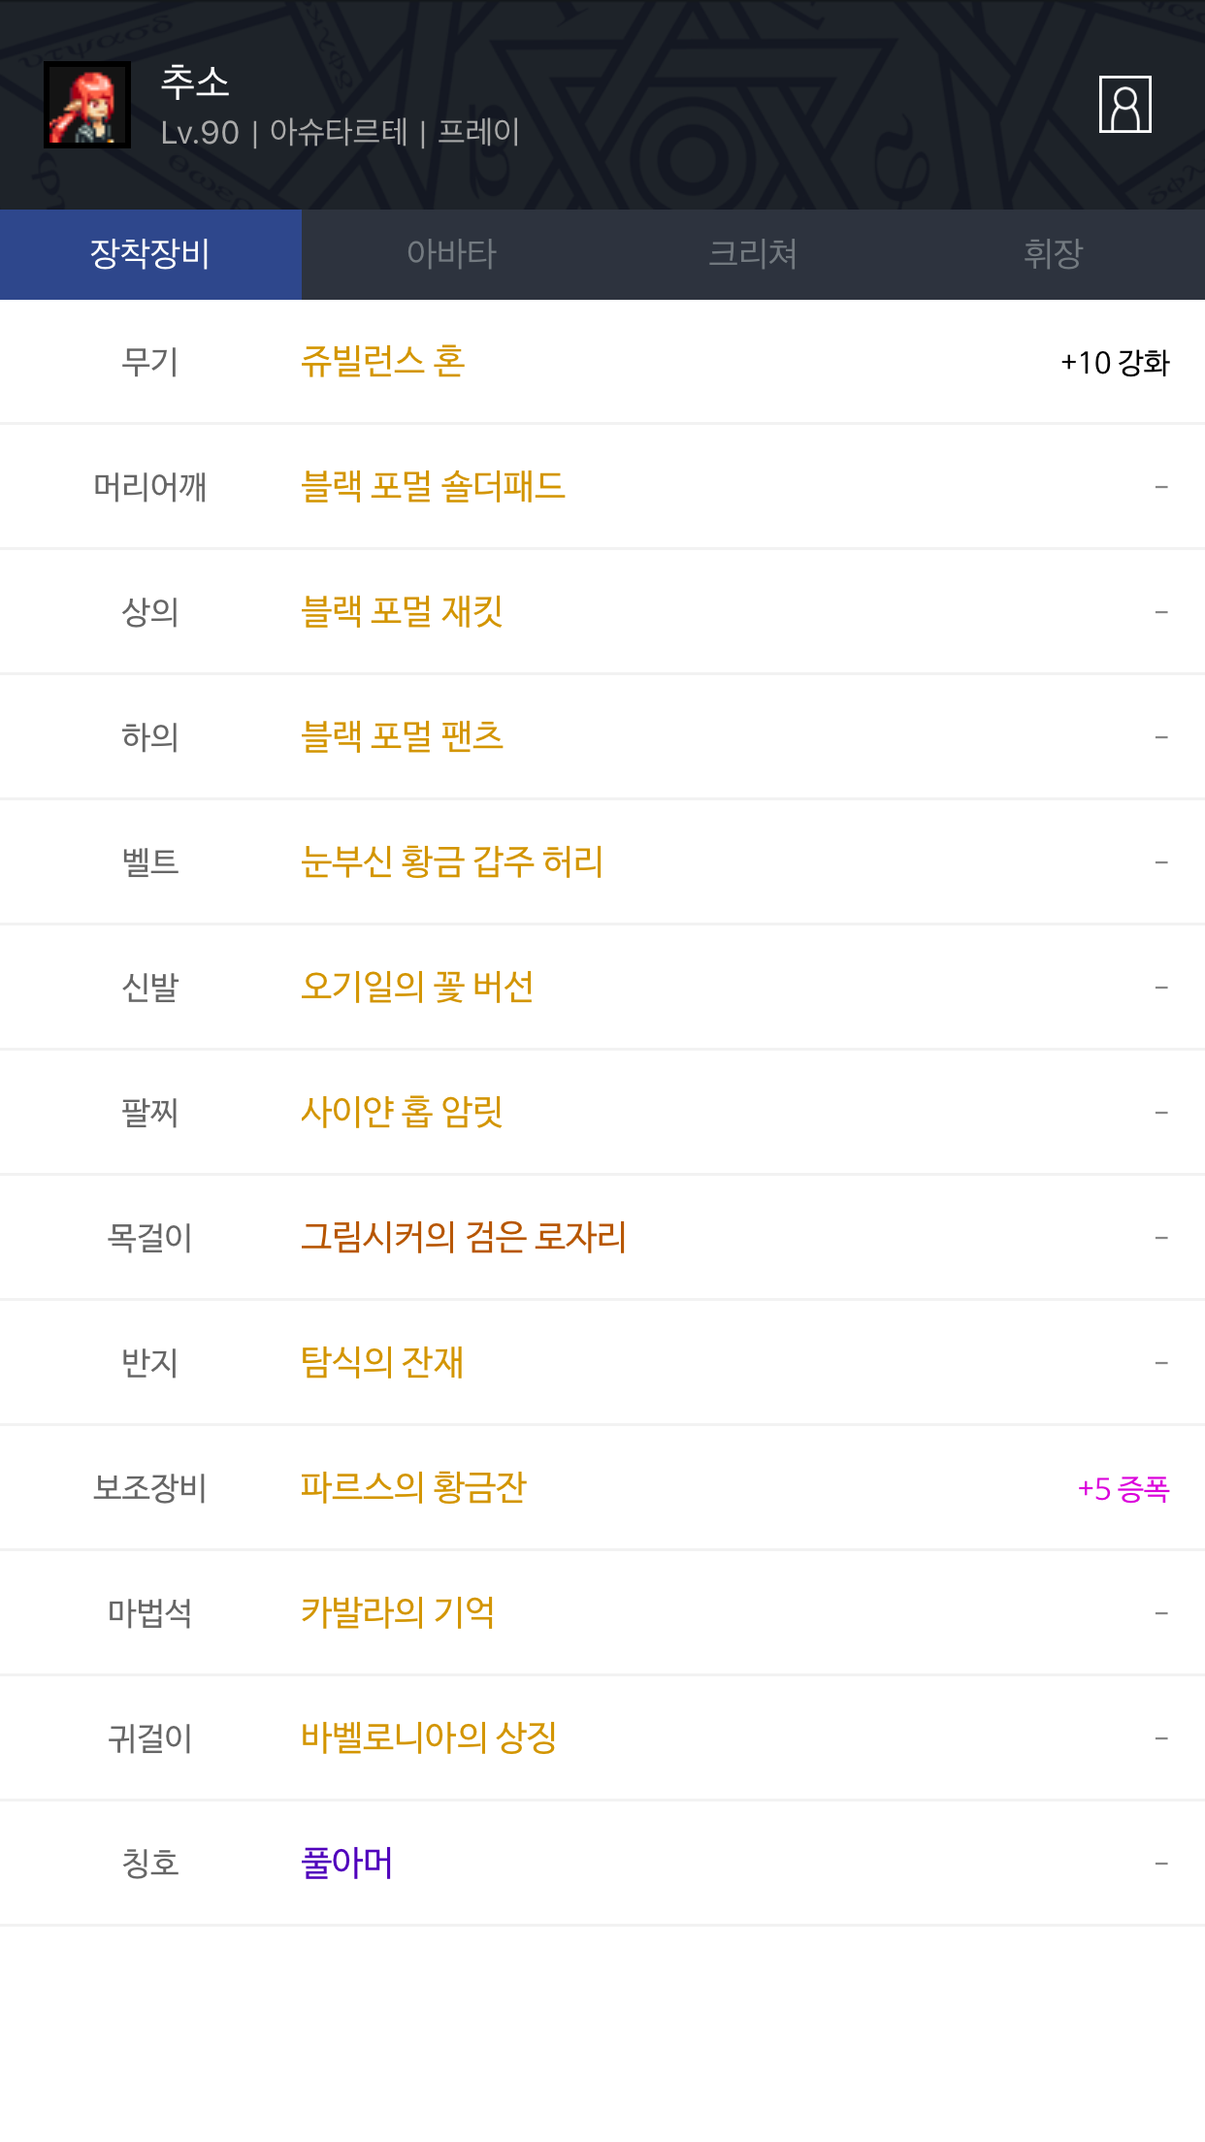Viewport: 1205px width, 2142px height.
Task: View shoes item 오기일의 꽃 버선
Action: pyautogui.click(x=417, y=987)
